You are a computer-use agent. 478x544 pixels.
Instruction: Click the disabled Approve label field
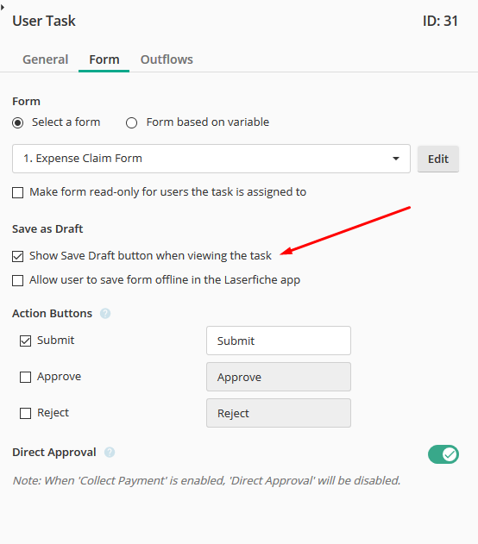click(x=279, y=377)
